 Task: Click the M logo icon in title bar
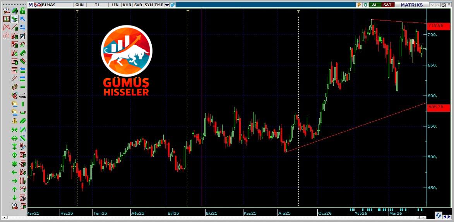tap(31, 5)
